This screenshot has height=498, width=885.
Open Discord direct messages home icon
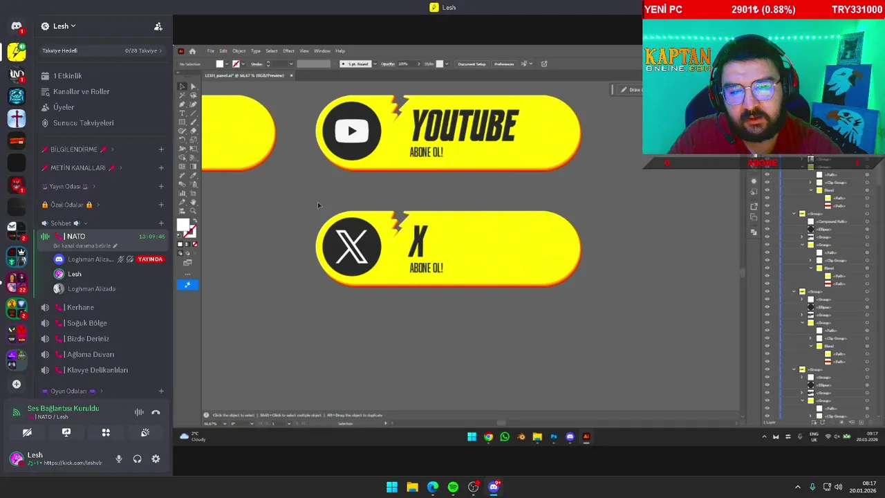tap(17, 26)
